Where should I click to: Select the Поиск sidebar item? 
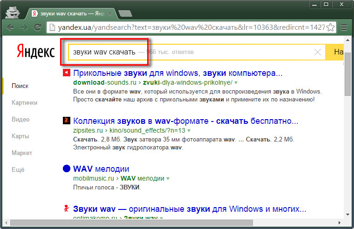pos(20,86)
